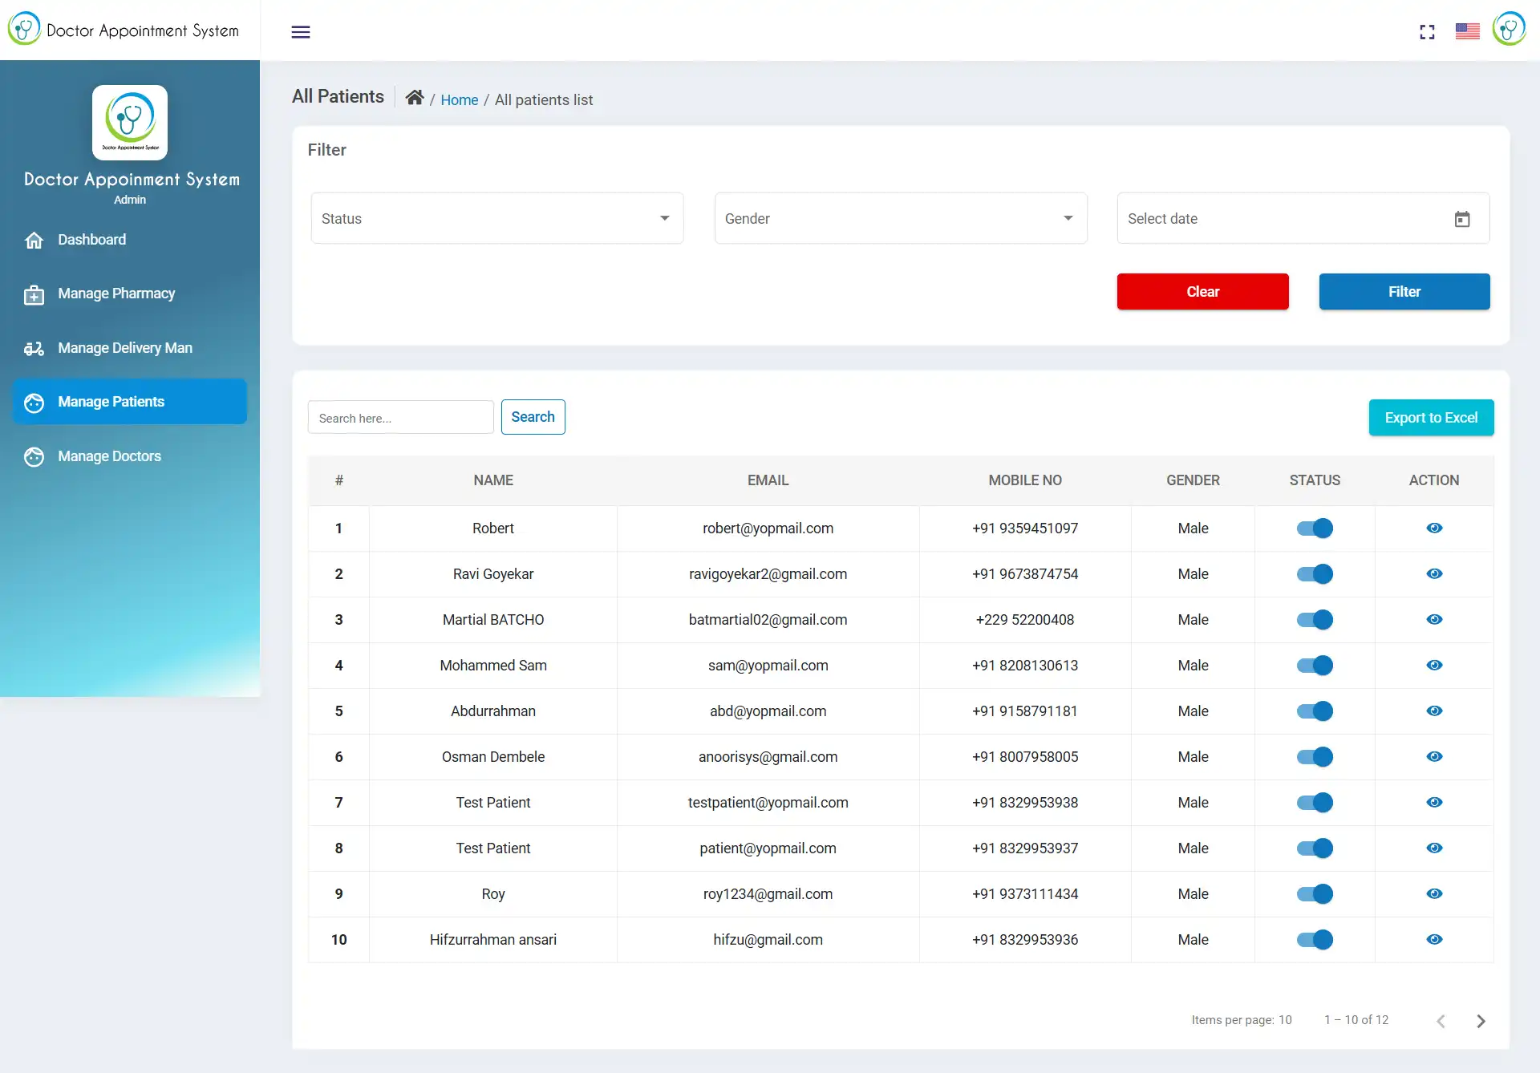Screen dimensions: 1540x1073
Task: View patient@yopmail.com row eye icon
Action: (x=1435, y=848)
